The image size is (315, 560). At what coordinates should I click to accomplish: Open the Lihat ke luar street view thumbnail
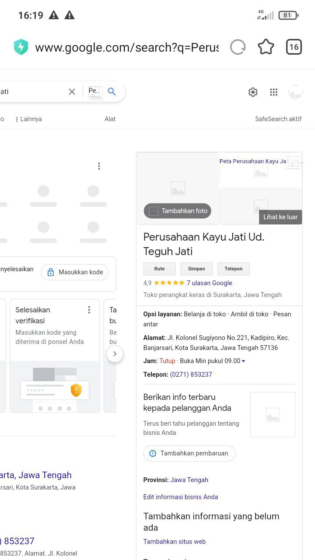[261, 206]
